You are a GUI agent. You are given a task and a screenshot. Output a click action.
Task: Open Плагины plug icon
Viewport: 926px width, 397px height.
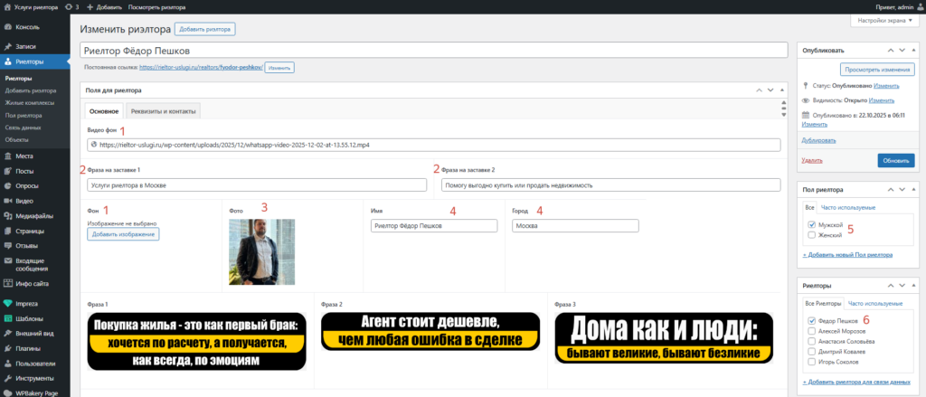[x=7, y=348]
